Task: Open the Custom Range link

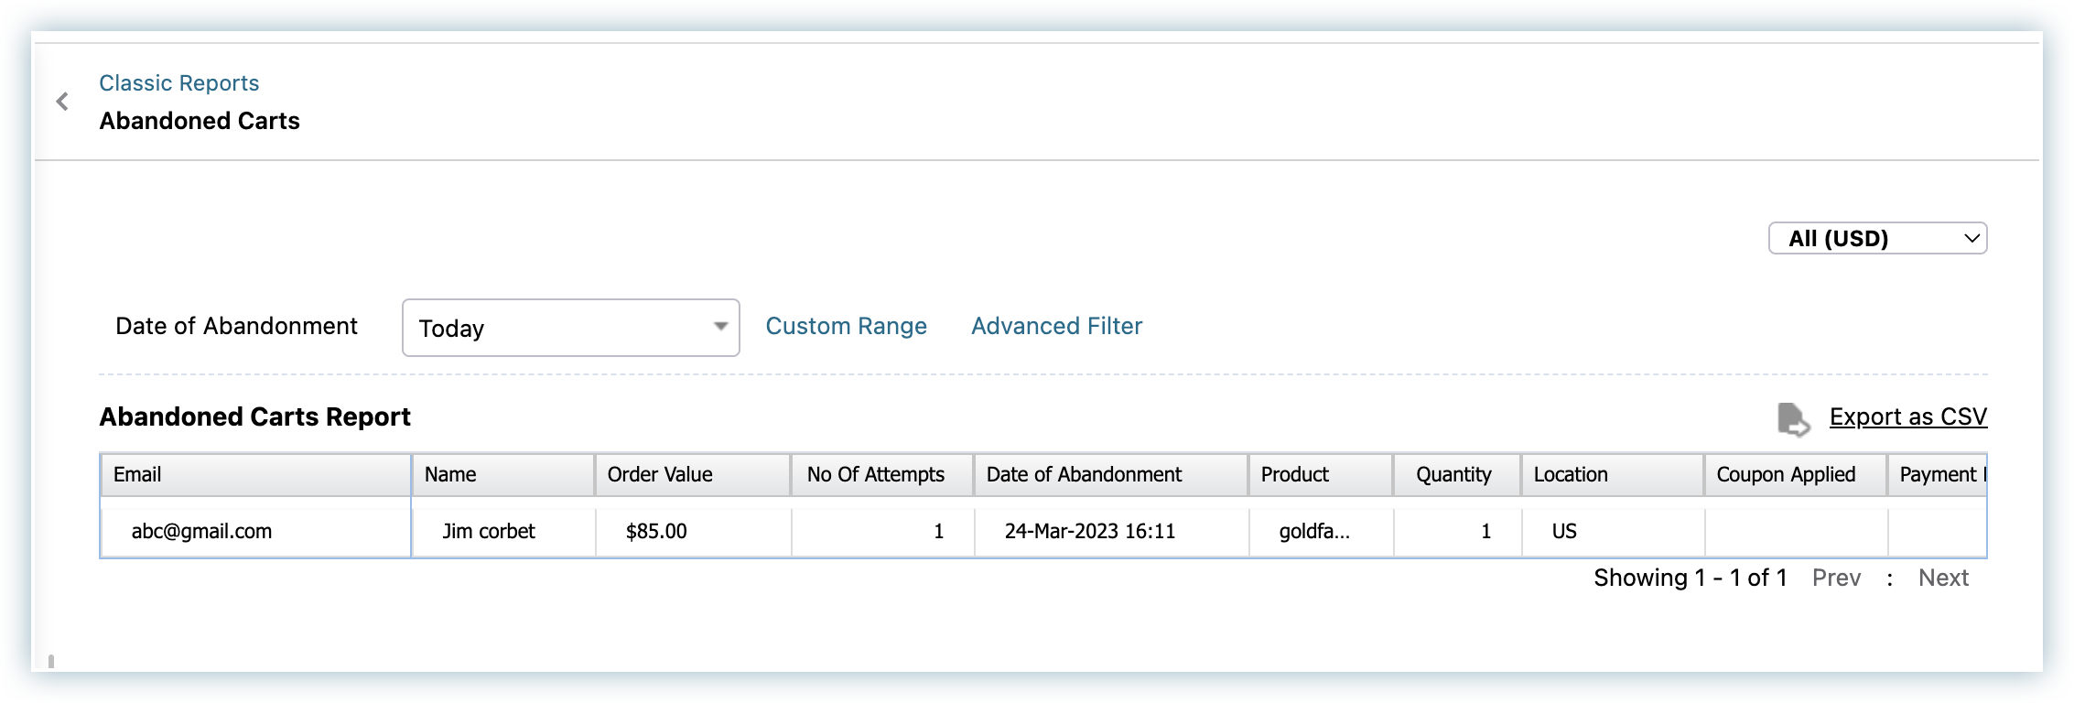Action: 846,327
